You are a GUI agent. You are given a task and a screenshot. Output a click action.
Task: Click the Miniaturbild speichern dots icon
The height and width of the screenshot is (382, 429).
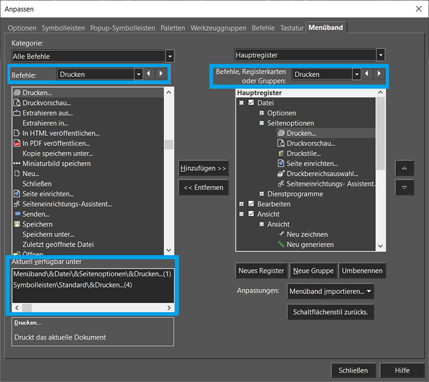(x=17, y=163)
